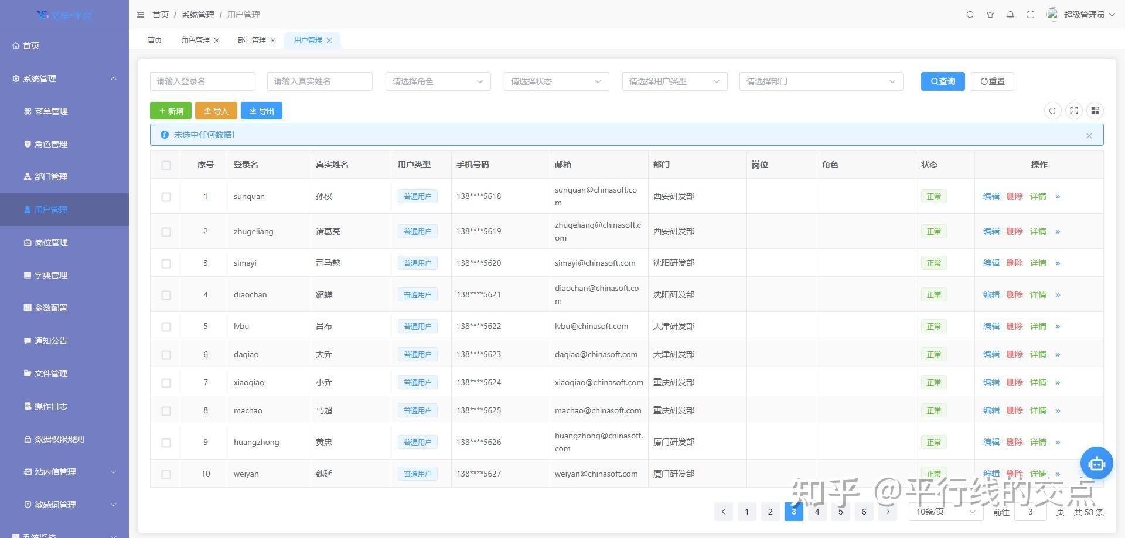This screenshot has height=538, width=1125.
Task: Open the 请选择用户类型 dropdown
Action: click(674, 81)
